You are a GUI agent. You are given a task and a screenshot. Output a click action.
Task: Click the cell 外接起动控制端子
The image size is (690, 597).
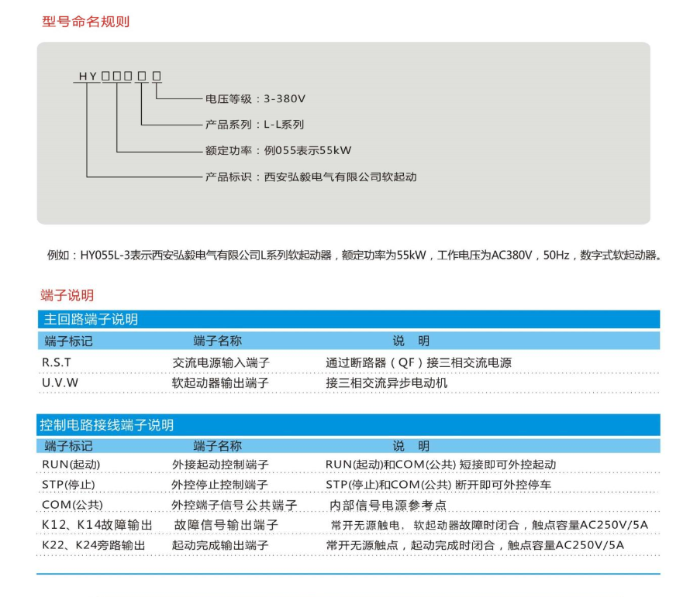(x=220, y=465)
